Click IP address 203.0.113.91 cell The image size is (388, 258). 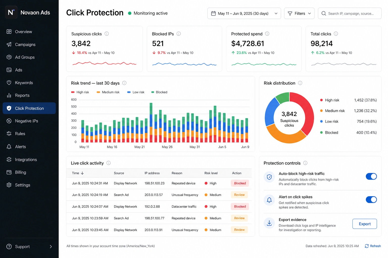[153, 230]
